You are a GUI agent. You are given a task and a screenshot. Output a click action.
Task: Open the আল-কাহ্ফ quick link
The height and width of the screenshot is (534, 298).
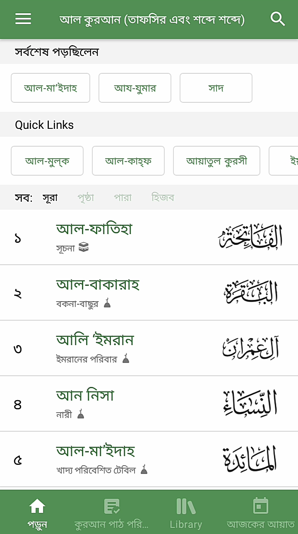point(128,161)
